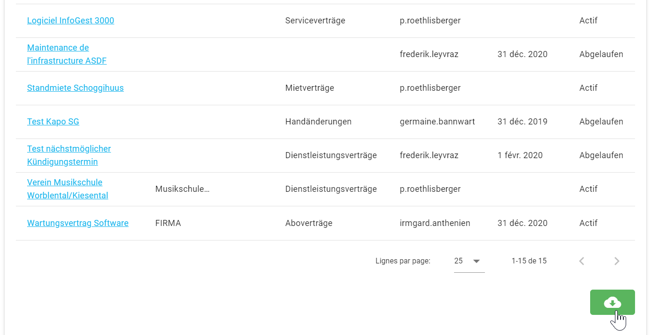Click the germaine.bannwart user cell
The image size is (650, 335).
pyautogui.click(x=437, y=122)
